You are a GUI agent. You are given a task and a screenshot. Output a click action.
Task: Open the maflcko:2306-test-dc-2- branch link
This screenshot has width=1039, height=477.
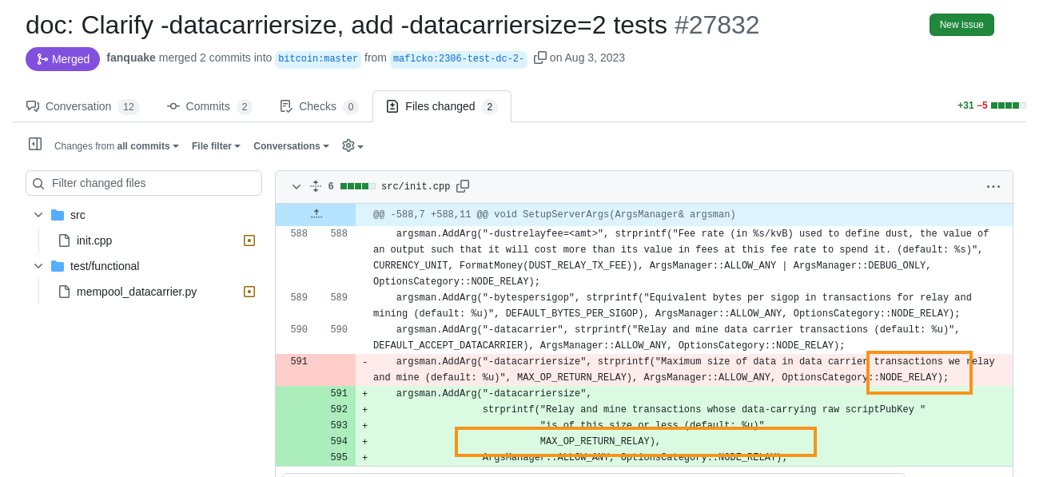pos(459,59)
